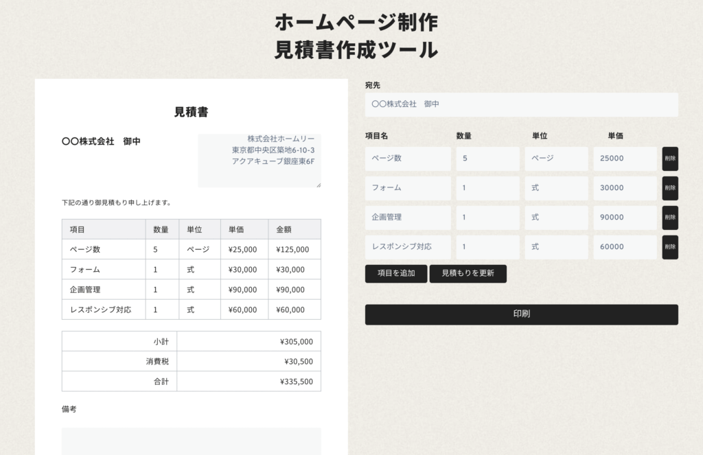Click the 項目を追加 add item button
The height and width of the screenshot is (455, 703).
click(395, 273)
